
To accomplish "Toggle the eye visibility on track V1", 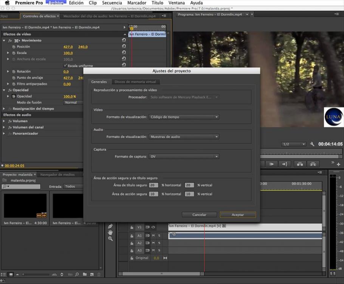I will (153, 227).
